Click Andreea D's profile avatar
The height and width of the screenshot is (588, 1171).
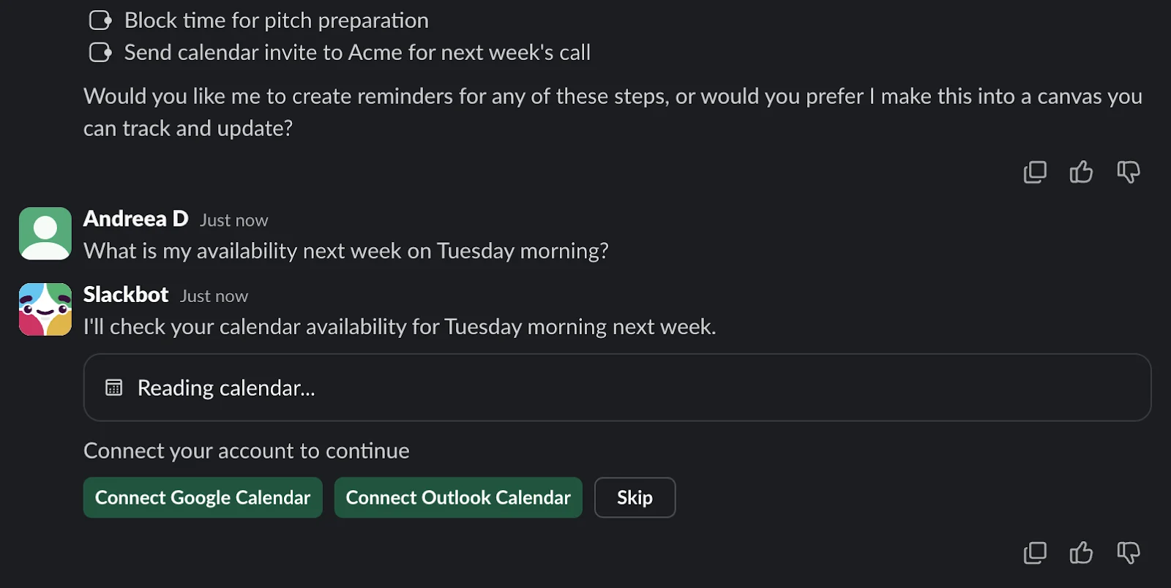45,233
